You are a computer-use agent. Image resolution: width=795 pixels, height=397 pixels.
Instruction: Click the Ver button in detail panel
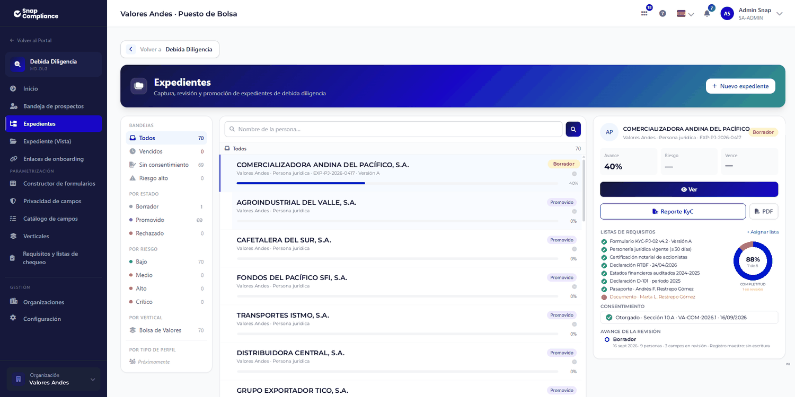pos(689,190)
